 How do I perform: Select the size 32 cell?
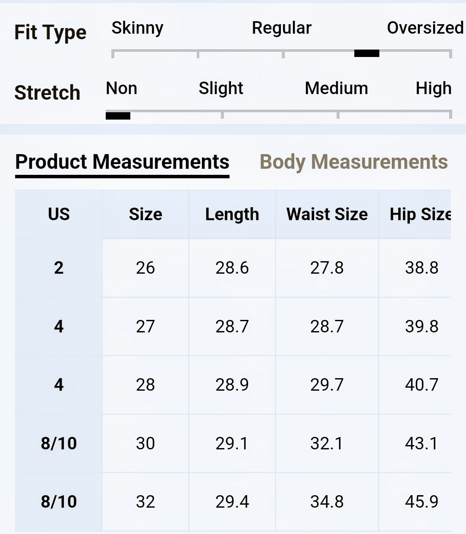coord(145,502)
